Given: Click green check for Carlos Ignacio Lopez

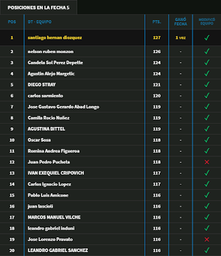Looking at the screenshot, I should [207, 184].
